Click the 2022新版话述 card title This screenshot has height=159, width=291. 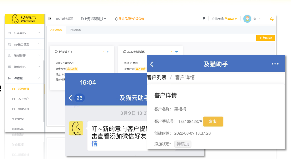tap(136, 52)
